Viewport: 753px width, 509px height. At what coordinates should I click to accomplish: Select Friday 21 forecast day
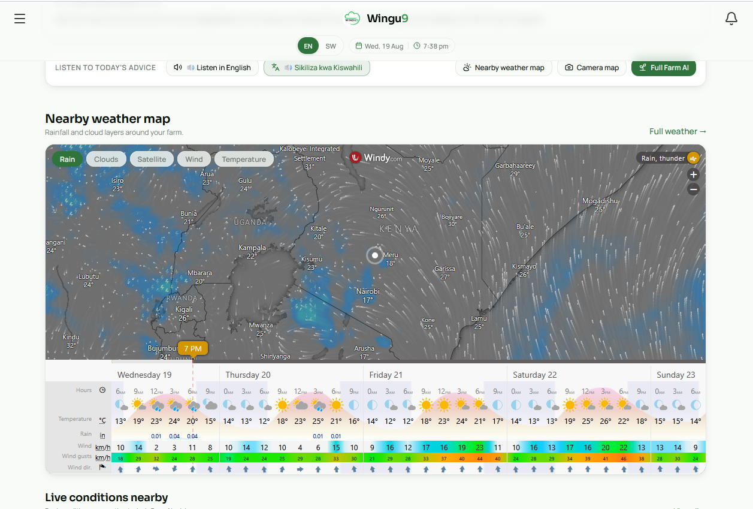pyautogui.click(x=386, y=375)
